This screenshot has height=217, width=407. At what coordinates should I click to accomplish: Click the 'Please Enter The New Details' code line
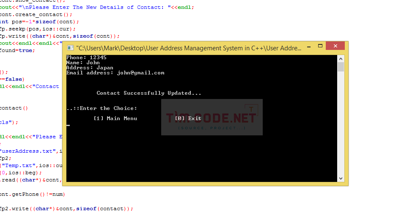[97, 7]
